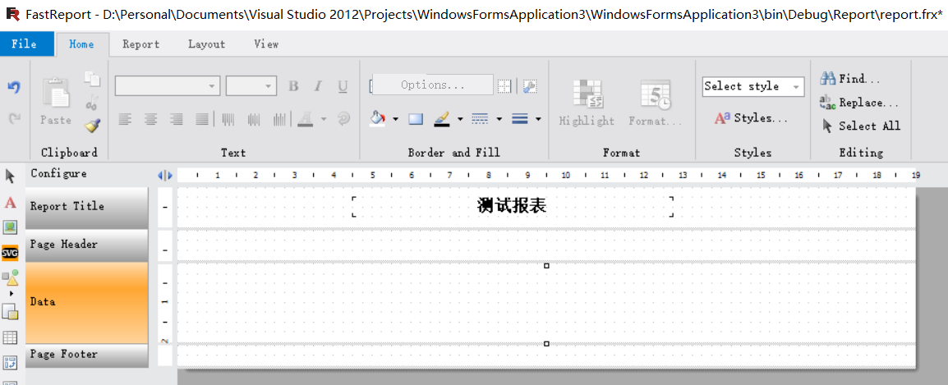The height and width of the screenshot is (385, 948).
Task: Select the Data band header
Action: [x=87, y=302]
